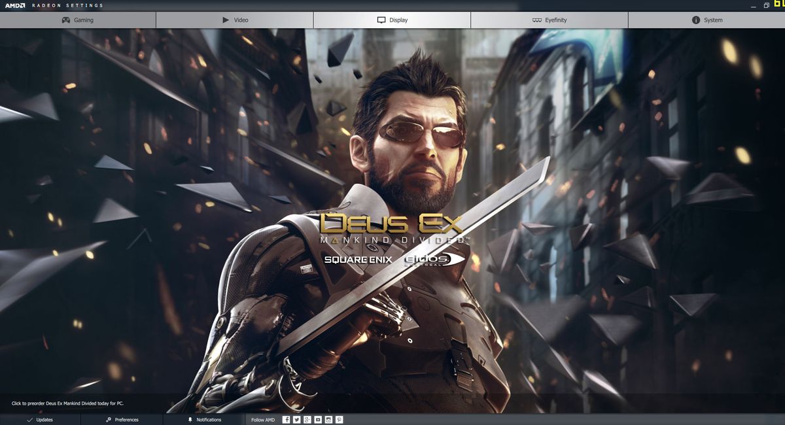Open AMD's Instagram feed
The image size is (785, 425).
coord(328,420)
